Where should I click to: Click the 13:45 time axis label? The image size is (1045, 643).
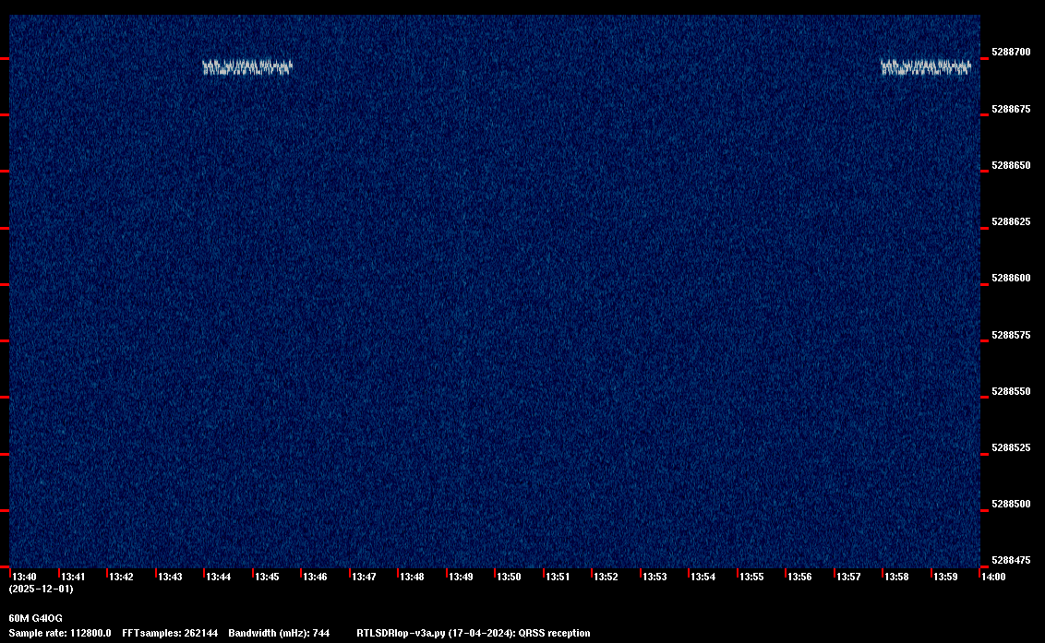(x=267, y=577)
